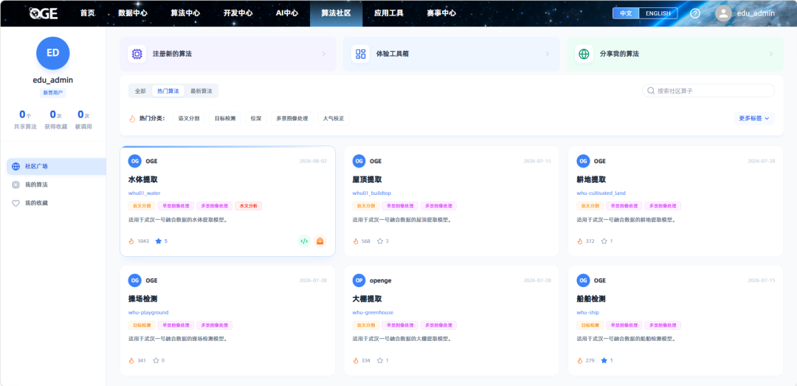Click the 水文分析 tag on 水体提取 card
Screen dimensions: 797x386
tap(249, 206)
